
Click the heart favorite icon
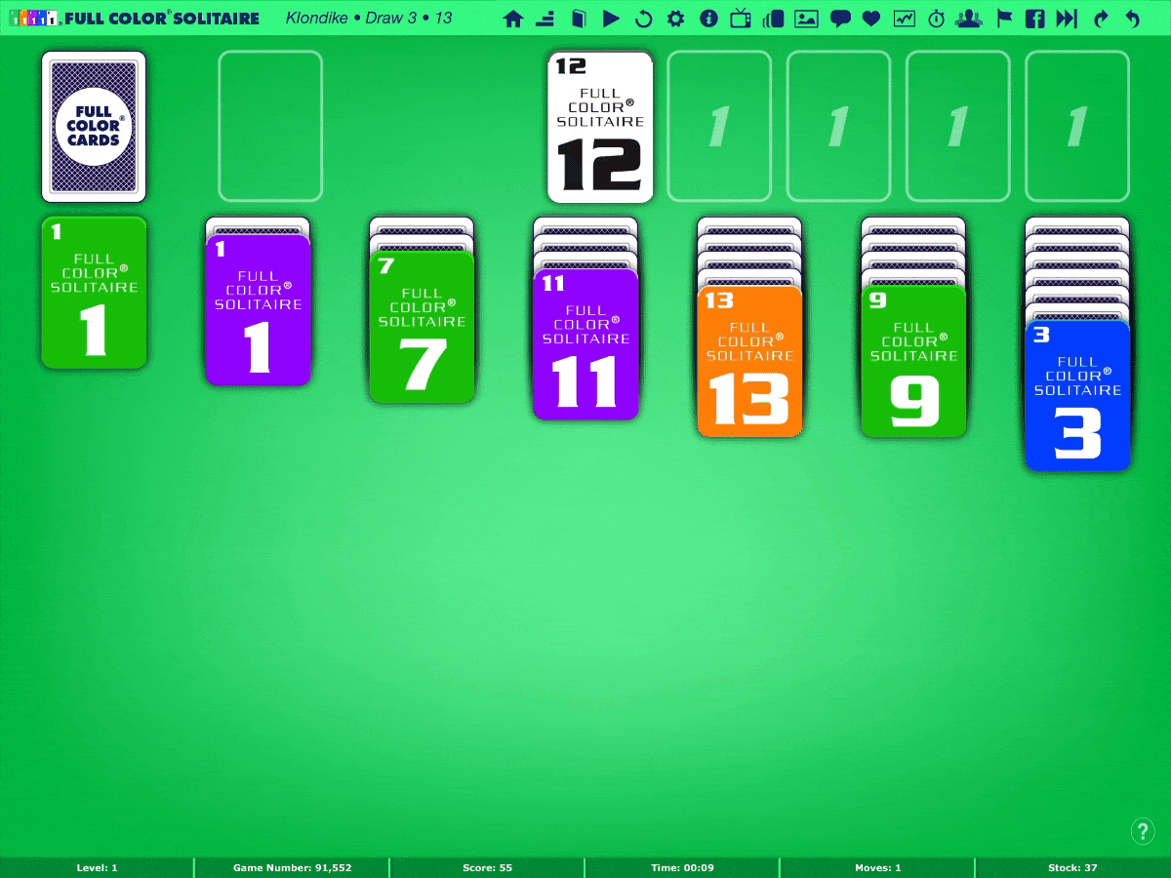871,19
